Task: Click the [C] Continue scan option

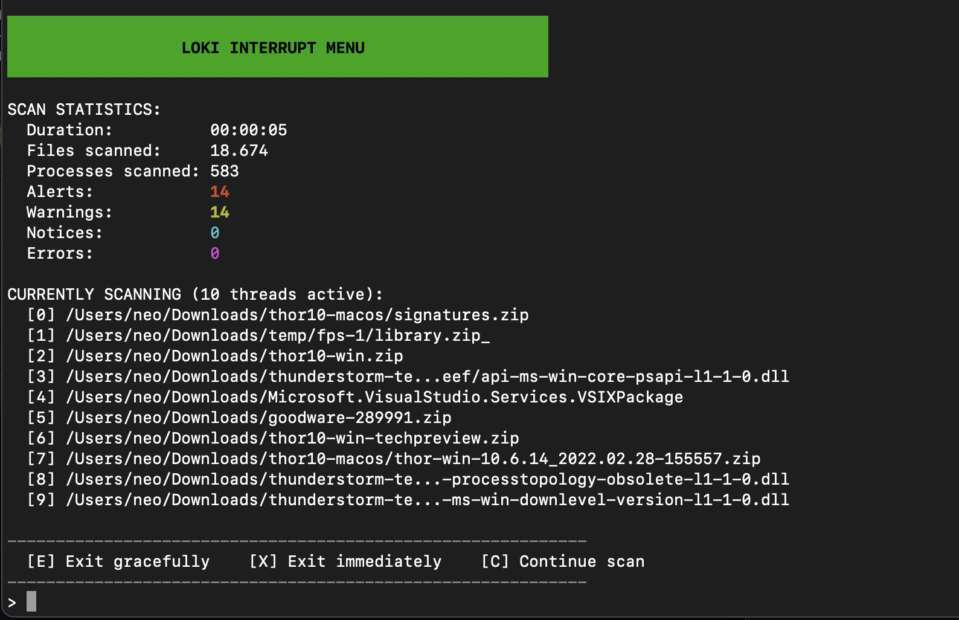Action: click(x=563, y=561)
